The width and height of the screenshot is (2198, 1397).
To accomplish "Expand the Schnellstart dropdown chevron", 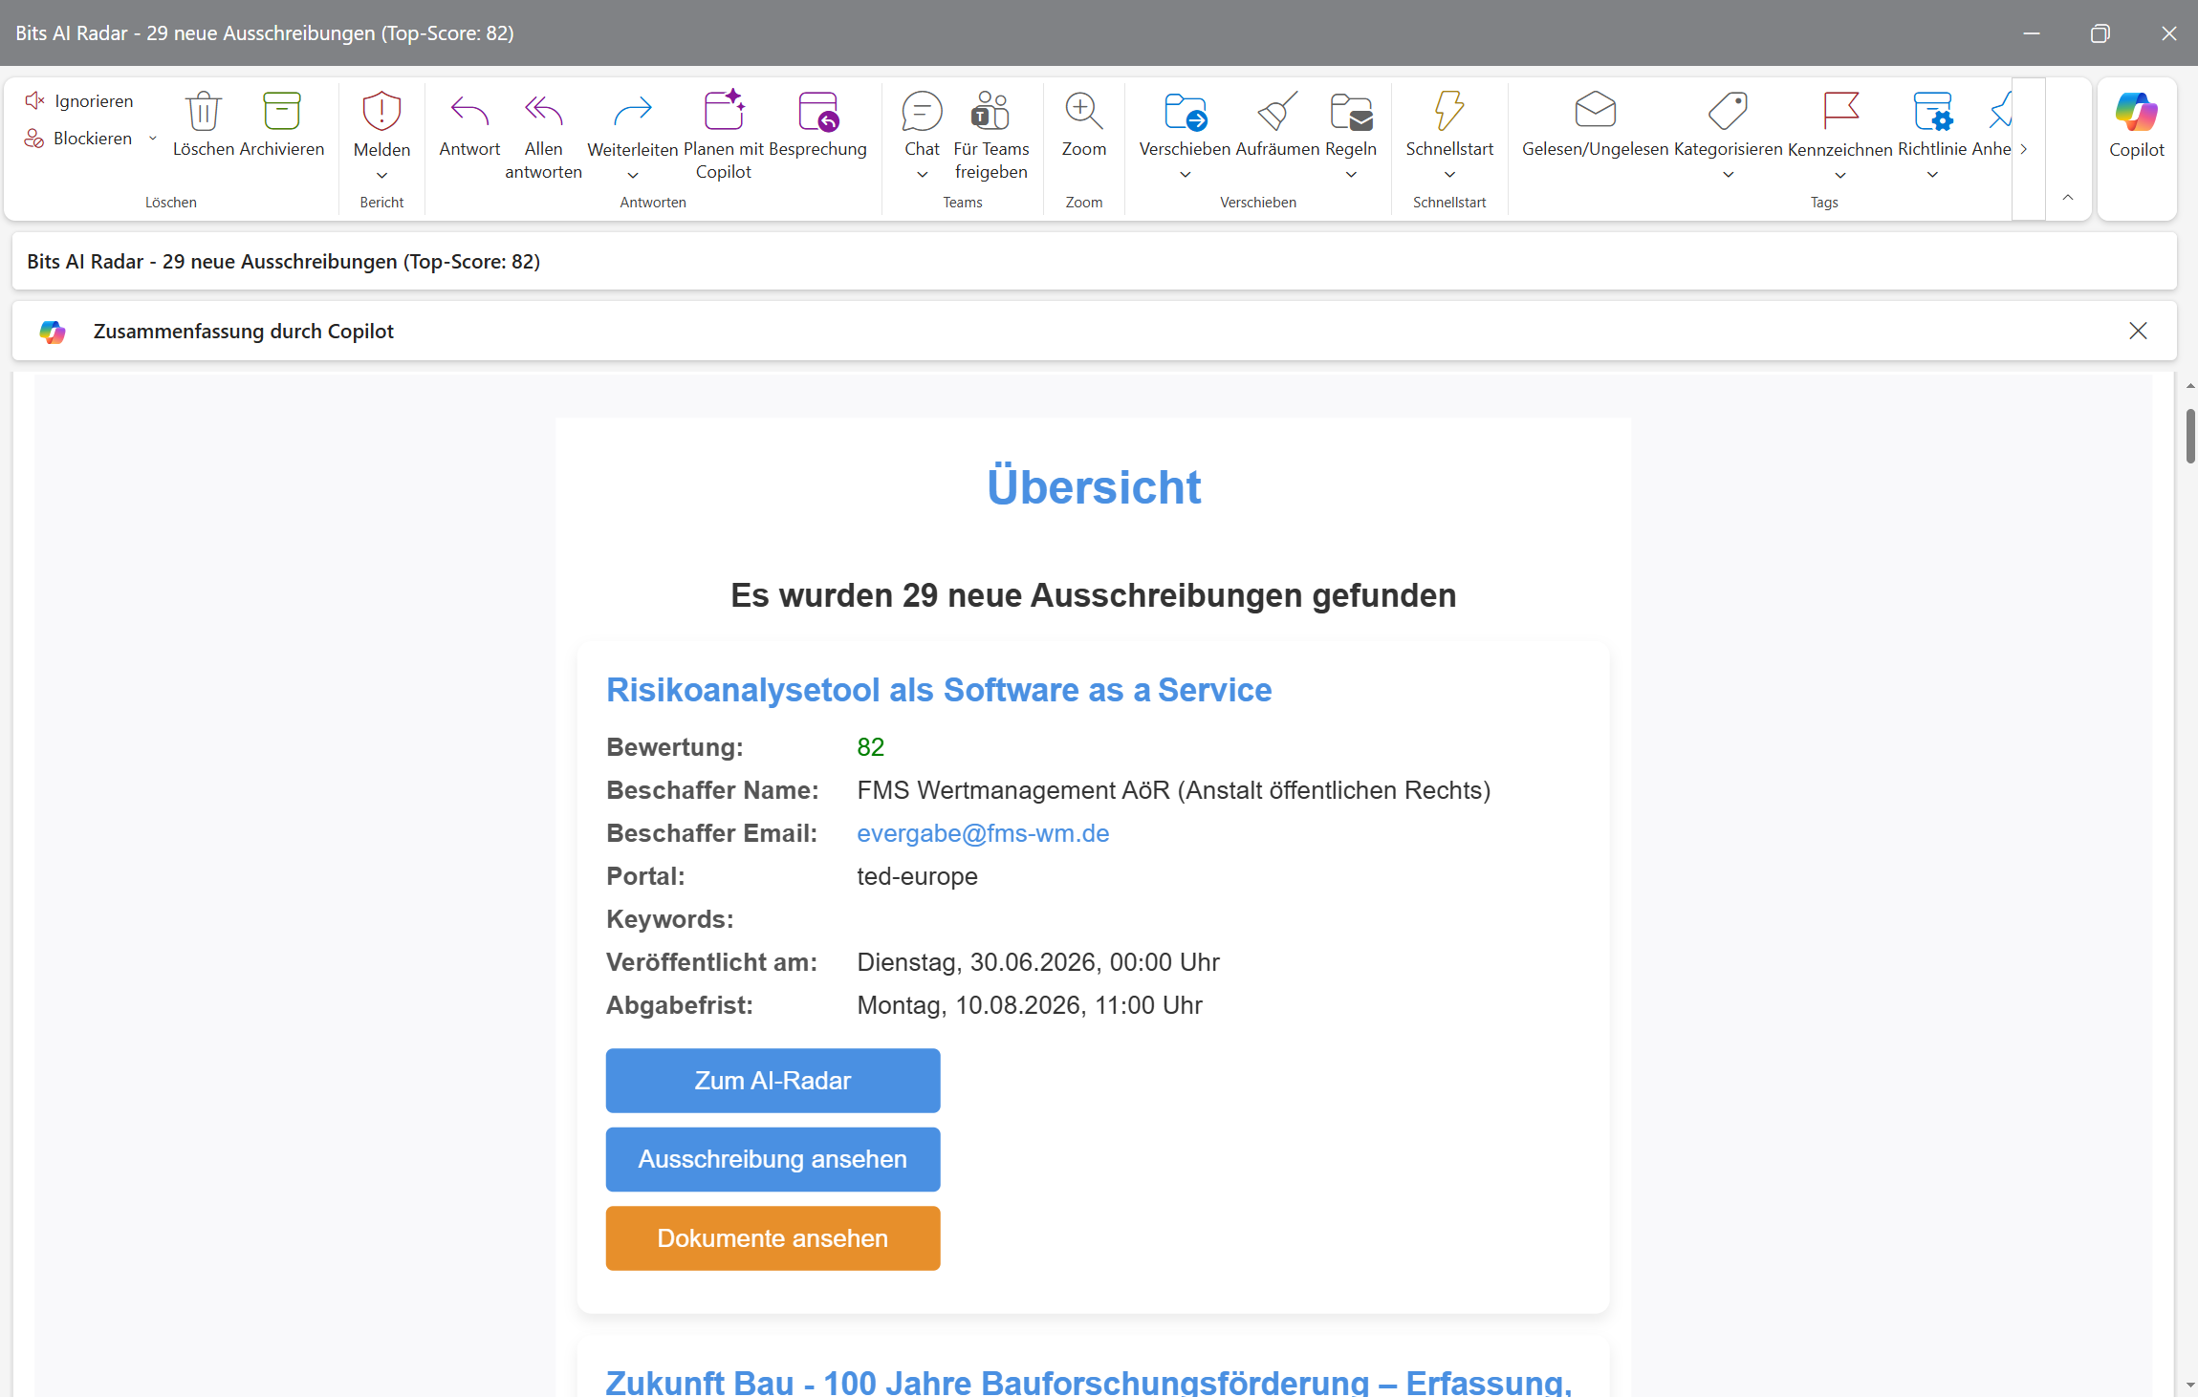I will pos(1449,175).
